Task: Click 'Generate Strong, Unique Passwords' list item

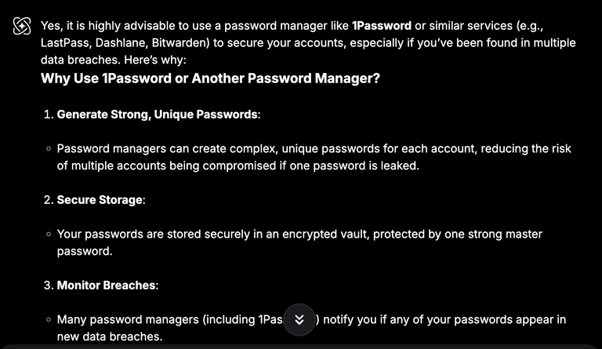Action: pos(158,115)
